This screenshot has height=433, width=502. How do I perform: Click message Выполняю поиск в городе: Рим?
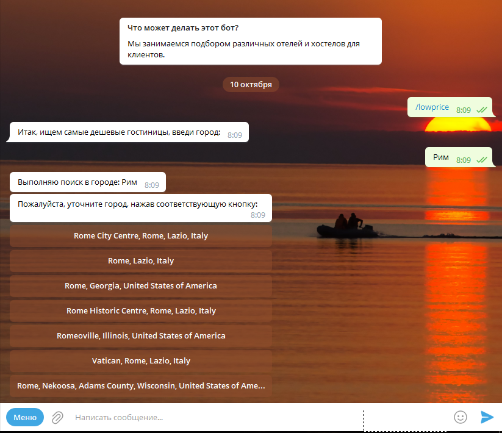pos(88,182)
